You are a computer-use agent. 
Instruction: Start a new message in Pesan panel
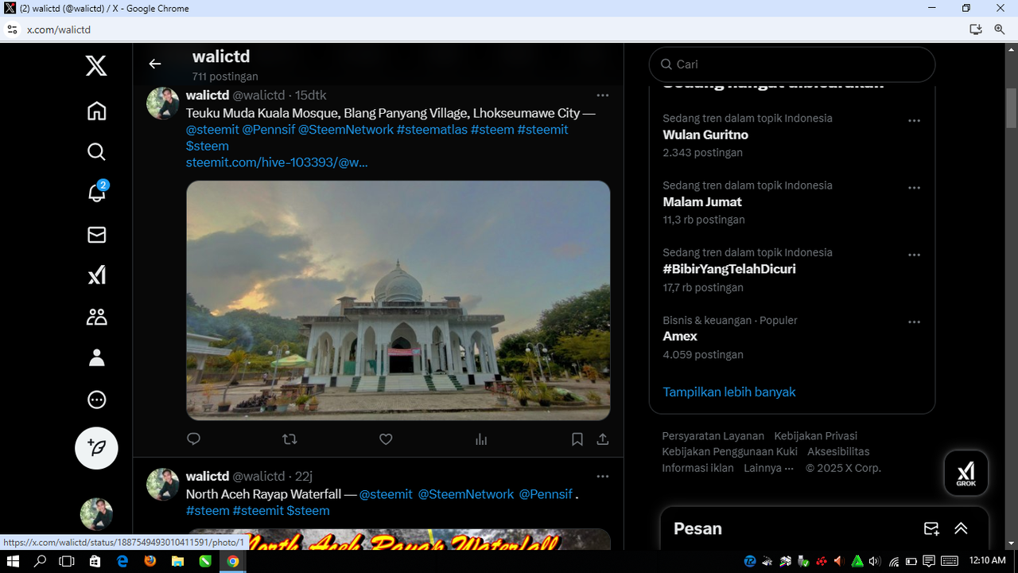[x=931, y=528]
